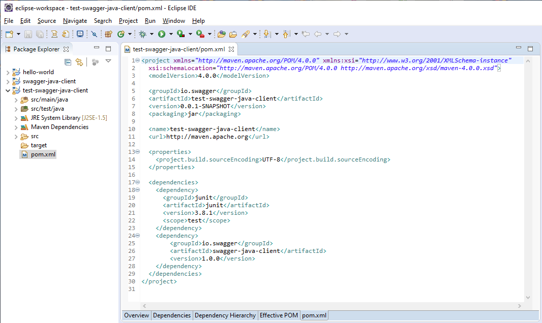Switch to the Dependency Hierarchy tab

tap(225, 315)
